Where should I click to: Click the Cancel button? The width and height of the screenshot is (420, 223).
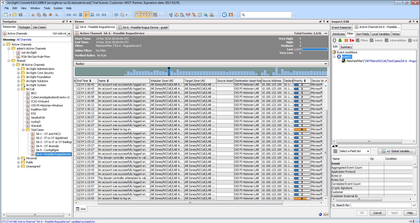click(x=377, y=213)
